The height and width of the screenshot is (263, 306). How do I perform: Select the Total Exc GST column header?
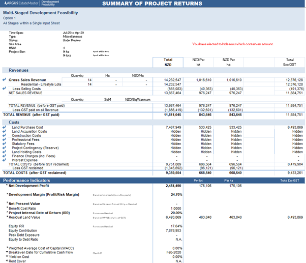click(x=290, y=62)
